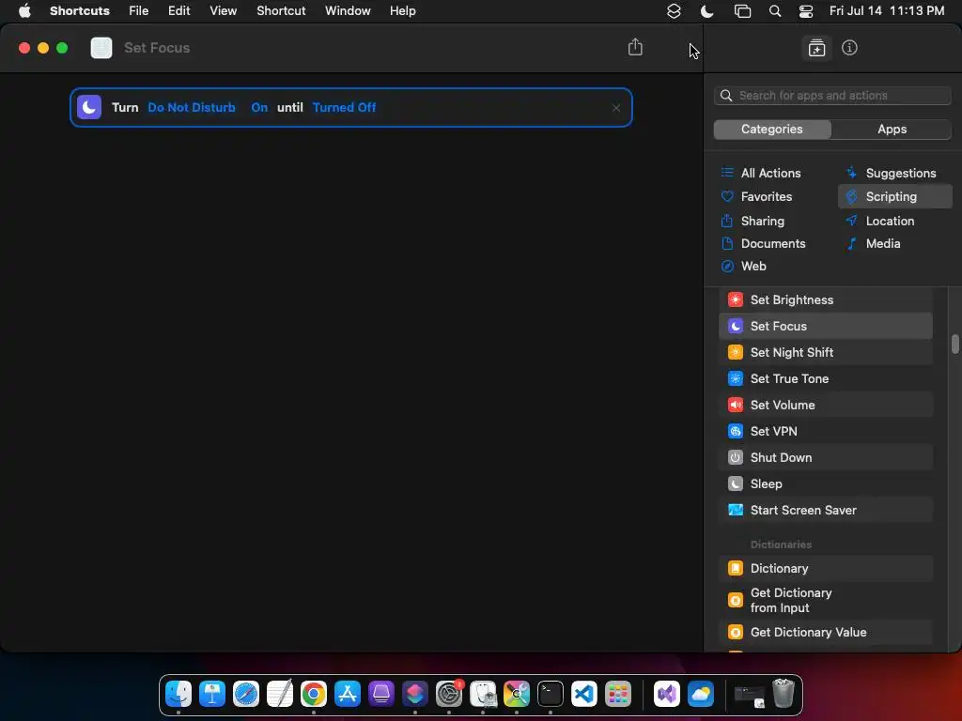Choose the Sleep action
962x721 pixels.
[x=825, y=484]
